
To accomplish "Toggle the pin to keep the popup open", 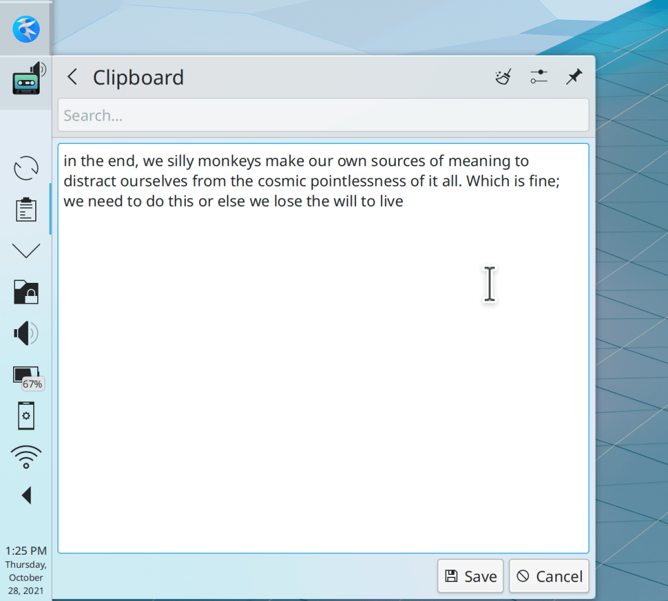I will (573, 78).
